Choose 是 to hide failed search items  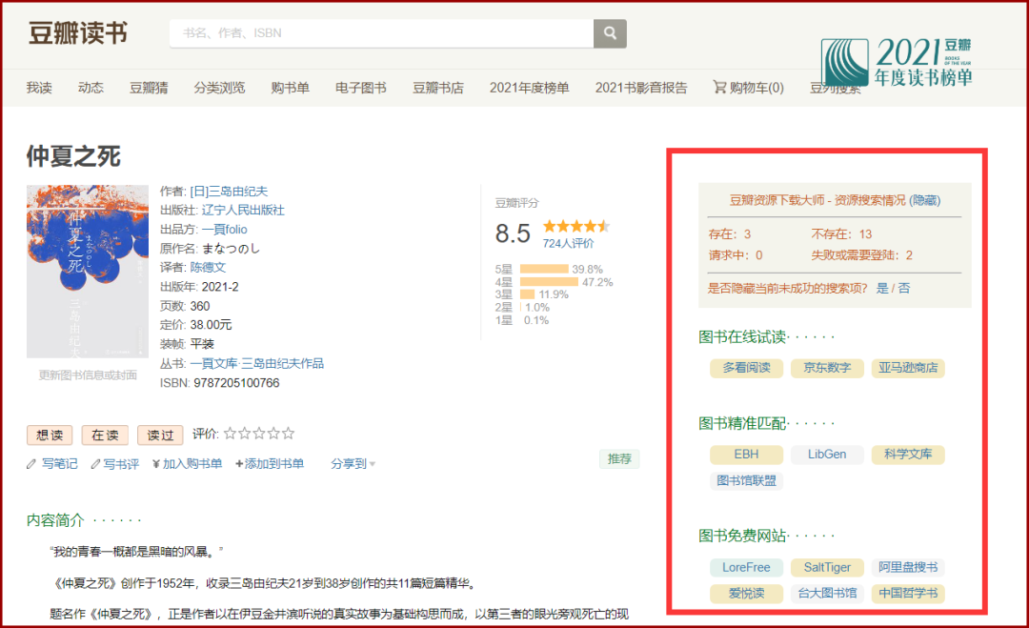click(882, 288)
